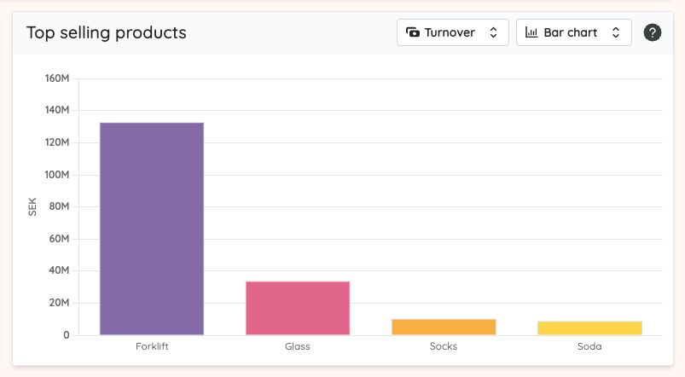
Task: Click the 0 y-axis tick label
Action: [x=66, y=335]
